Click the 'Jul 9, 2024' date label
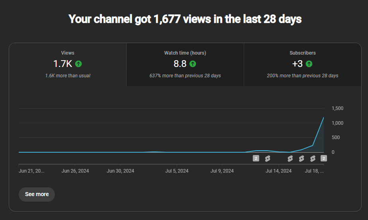This screenshot has height=220, width=368. 222,171
